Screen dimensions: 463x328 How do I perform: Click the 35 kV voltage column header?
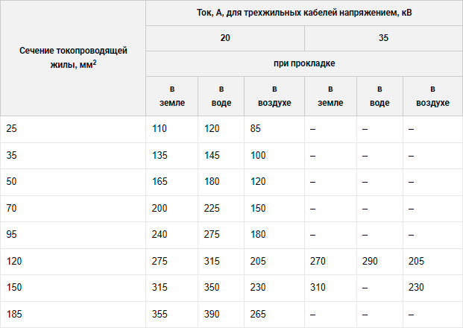click(383, 38)
